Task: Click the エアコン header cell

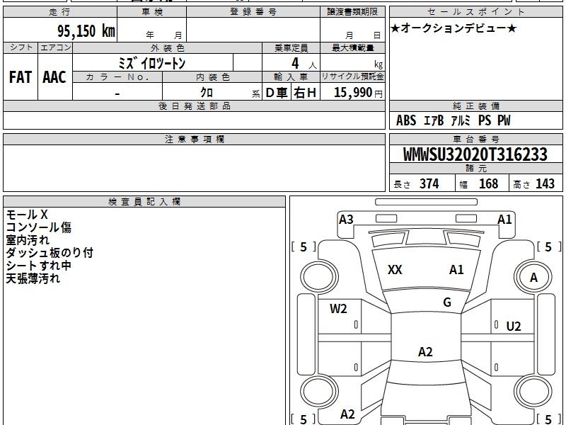Action: (x=55, y=47)
